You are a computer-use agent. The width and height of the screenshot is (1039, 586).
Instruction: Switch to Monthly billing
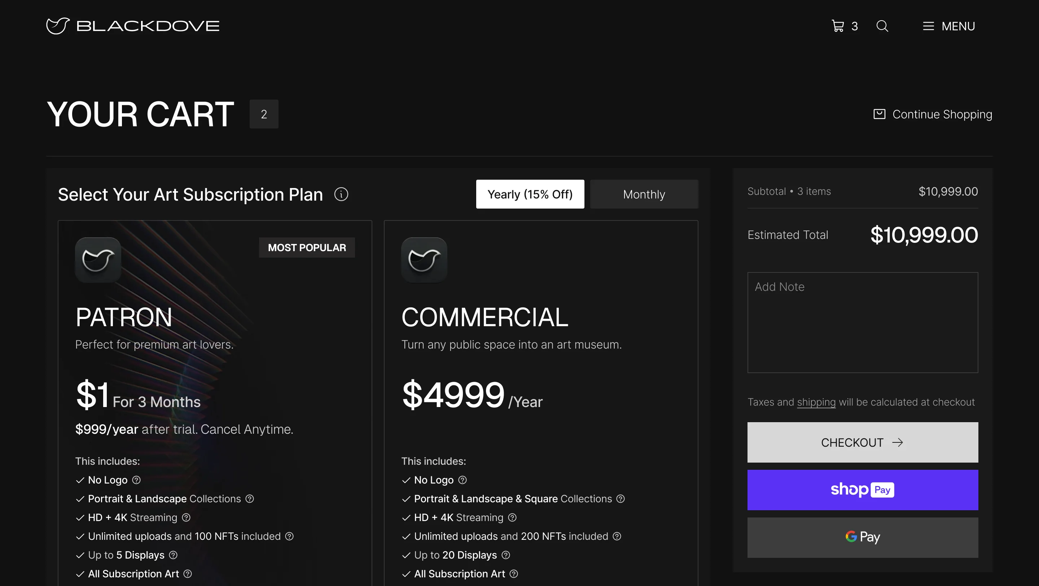pos(644,194)
